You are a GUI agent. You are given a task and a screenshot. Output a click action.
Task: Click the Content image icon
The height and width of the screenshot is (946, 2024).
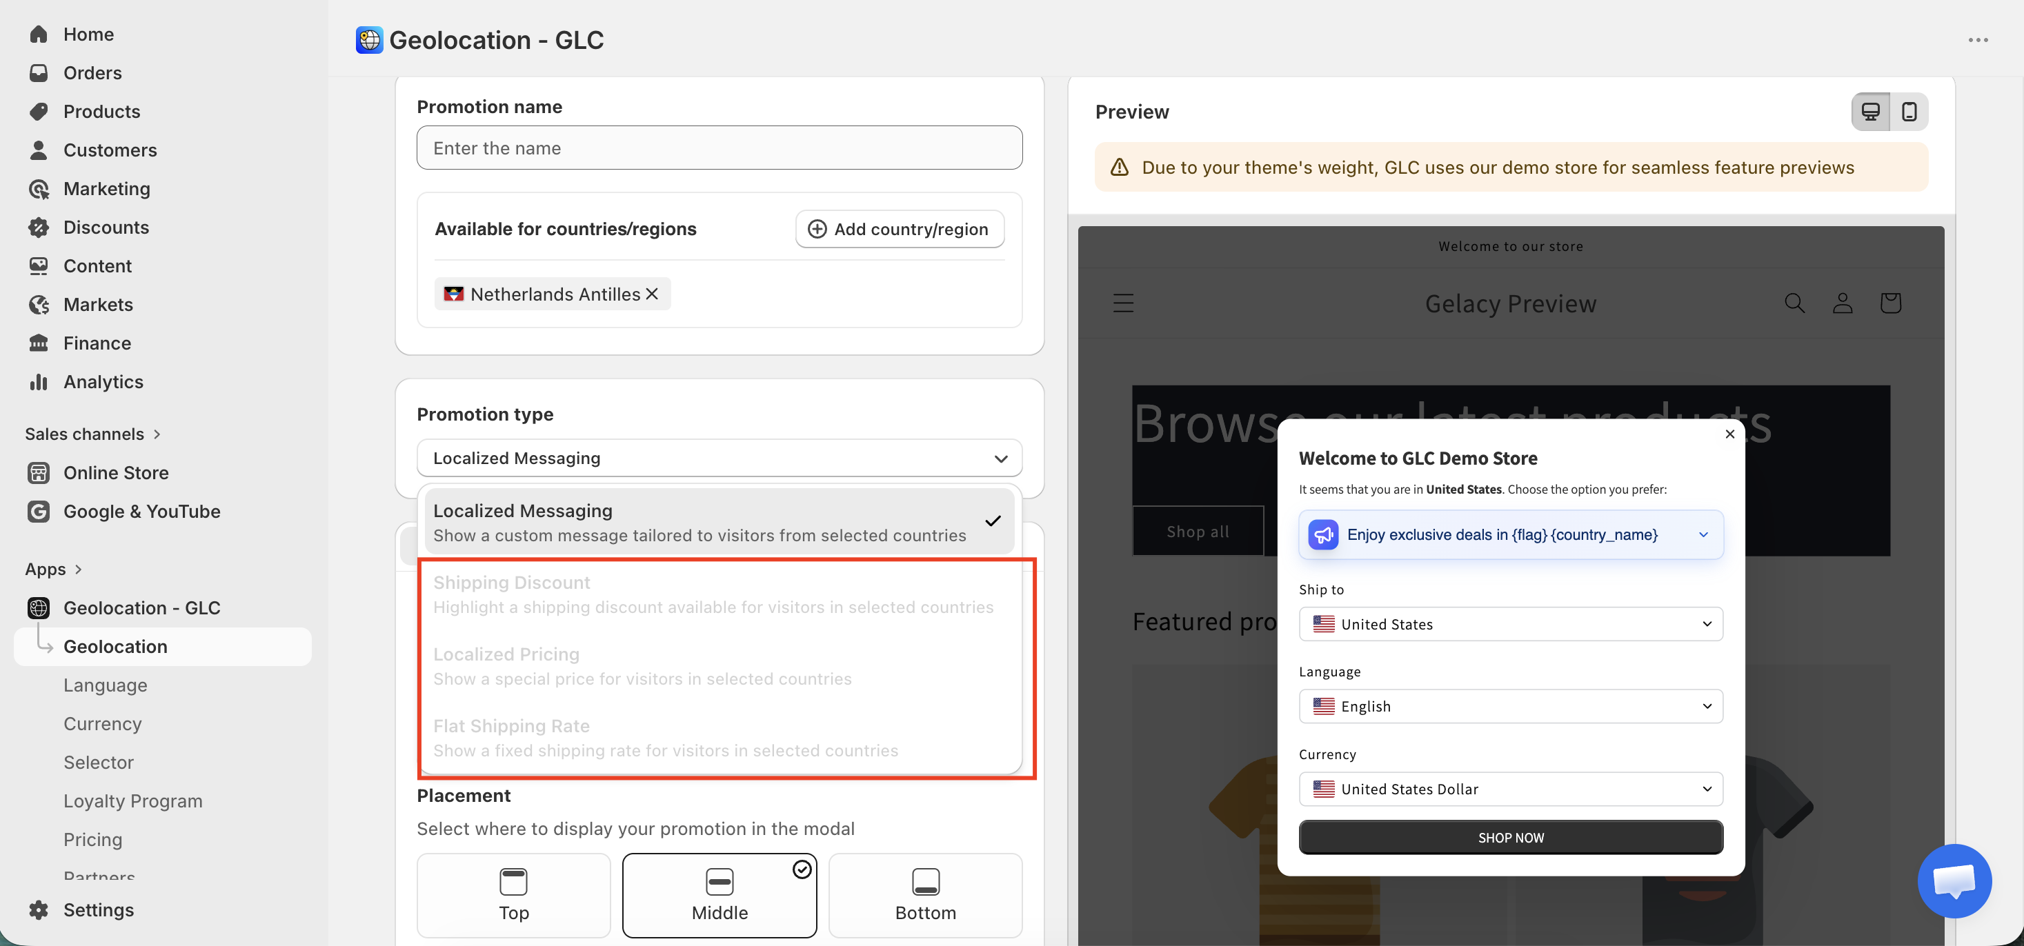(x=39, y=265)
